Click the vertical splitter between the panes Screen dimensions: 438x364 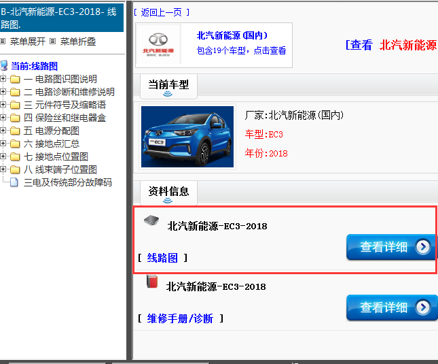pos(129,180)
